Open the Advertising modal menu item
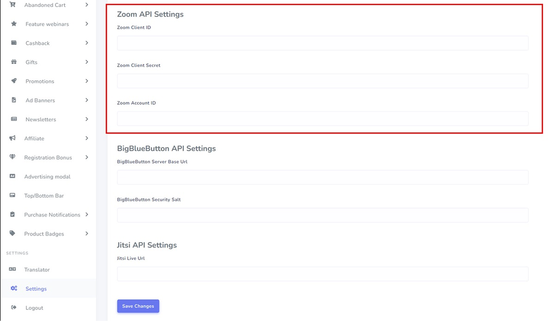 click(x=47, y=177)
